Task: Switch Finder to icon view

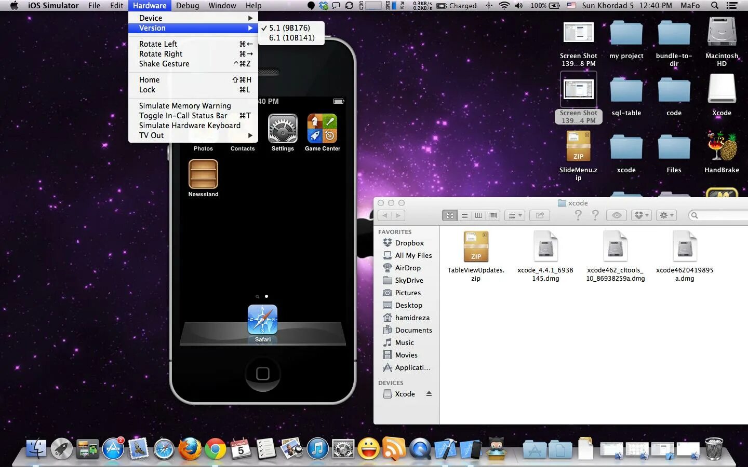Action: [450, 215]
